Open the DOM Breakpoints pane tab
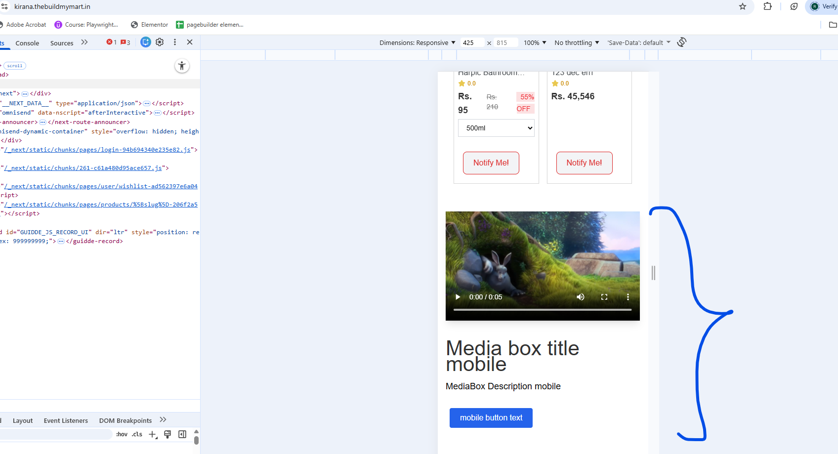The width and height of the screenshot is (838, 454). click(x=126, y=421)
